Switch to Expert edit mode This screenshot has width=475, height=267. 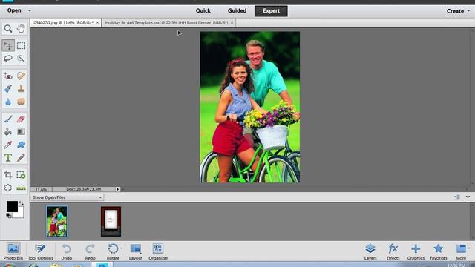[271, 11]
